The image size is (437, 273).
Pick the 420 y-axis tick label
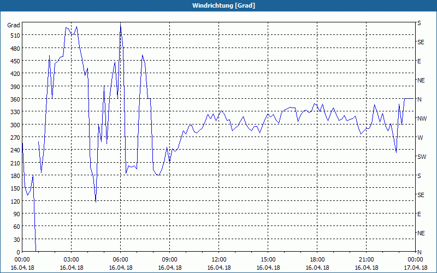point(16,74)
